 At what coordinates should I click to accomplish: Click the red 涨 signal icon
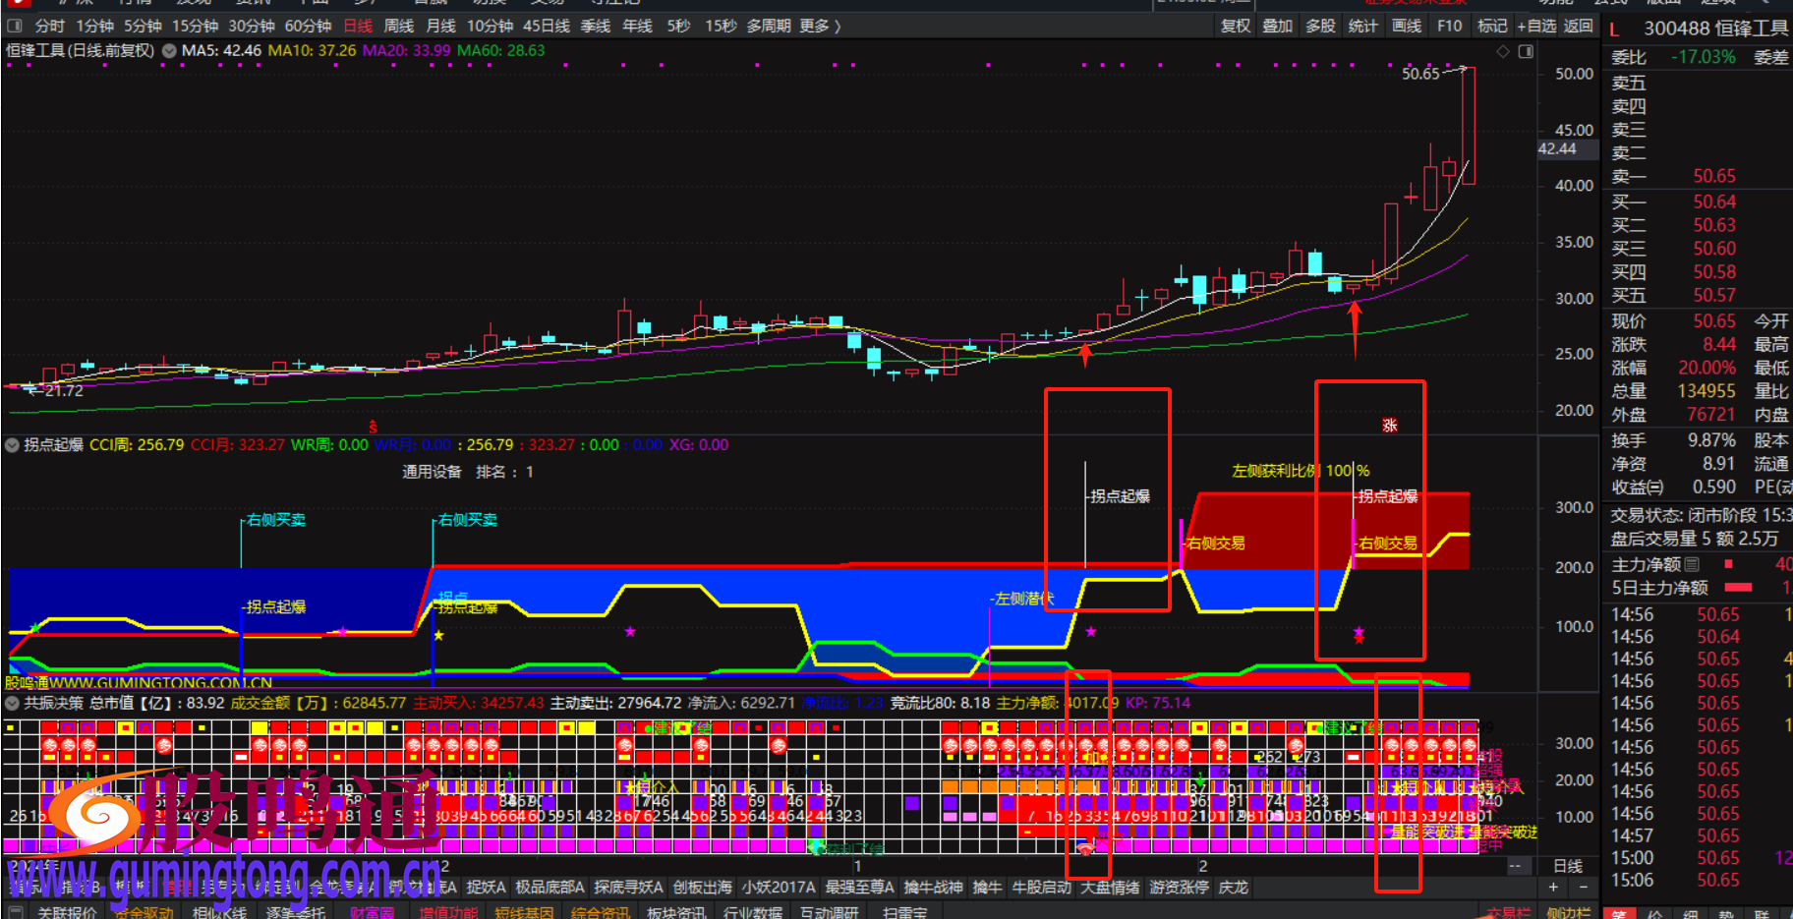click(1389, 426)
